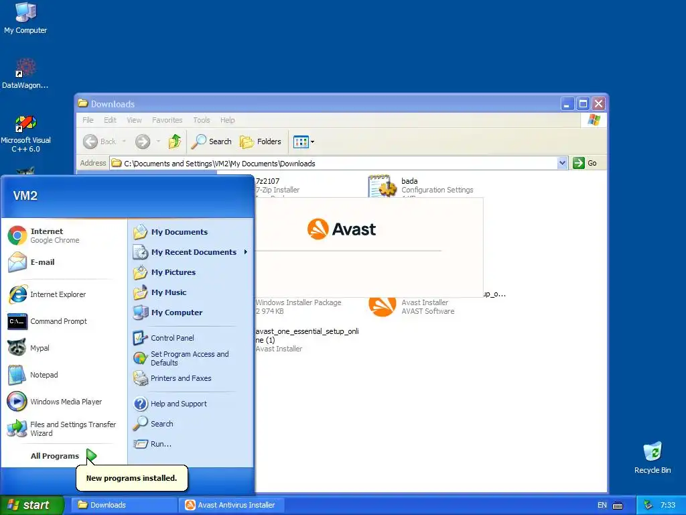Open the Edit menu
The width and height of the screenshot is (686, 515).
tap(110, 120)
